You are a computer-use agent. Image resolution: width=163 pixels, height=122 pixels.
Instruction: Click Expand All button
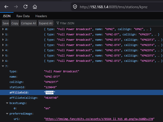click(46, 23)
